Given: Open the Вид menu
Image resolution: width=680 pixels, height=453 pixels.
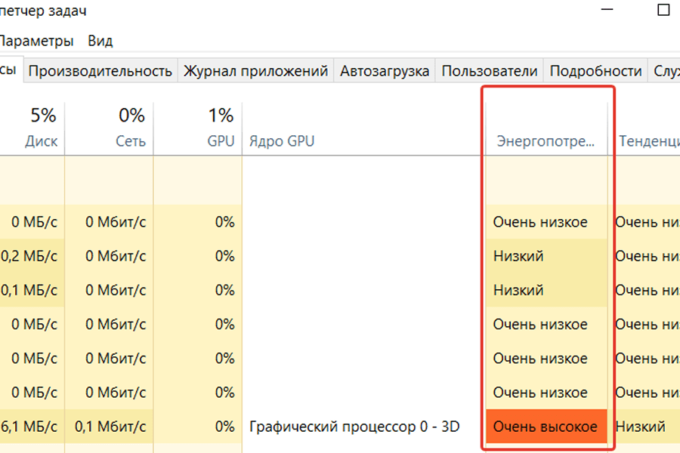Looking at the screenshot, I should [100, 41].
